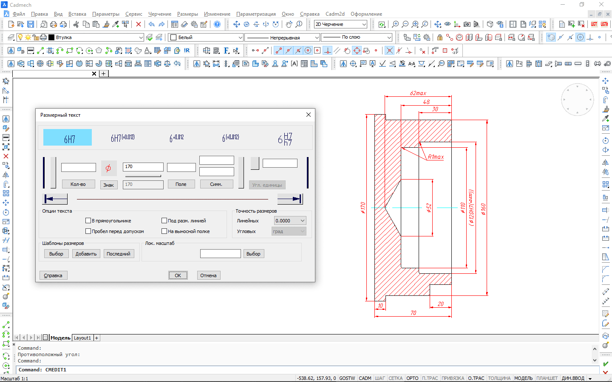Click the dimension value field showing 170

pos(143,167)
